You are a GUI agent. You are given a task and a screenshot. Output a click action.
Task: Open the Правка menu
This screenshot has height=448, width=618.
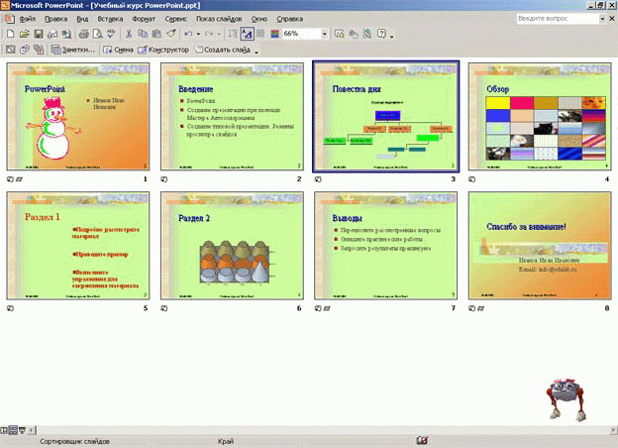[56, 19]
